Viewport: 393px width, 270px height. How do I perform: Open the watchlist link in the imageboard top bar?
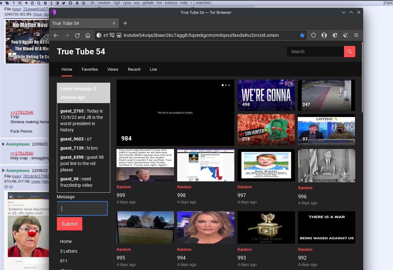203,3
